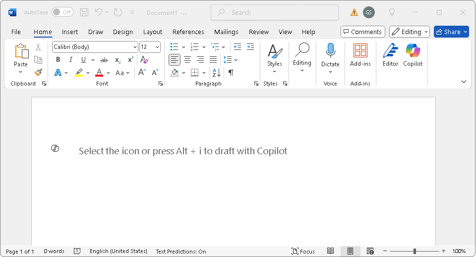476x257 pixels.
Task: Click the Search box in title bar
Action: pyautogui.click(x=275, y=12)
